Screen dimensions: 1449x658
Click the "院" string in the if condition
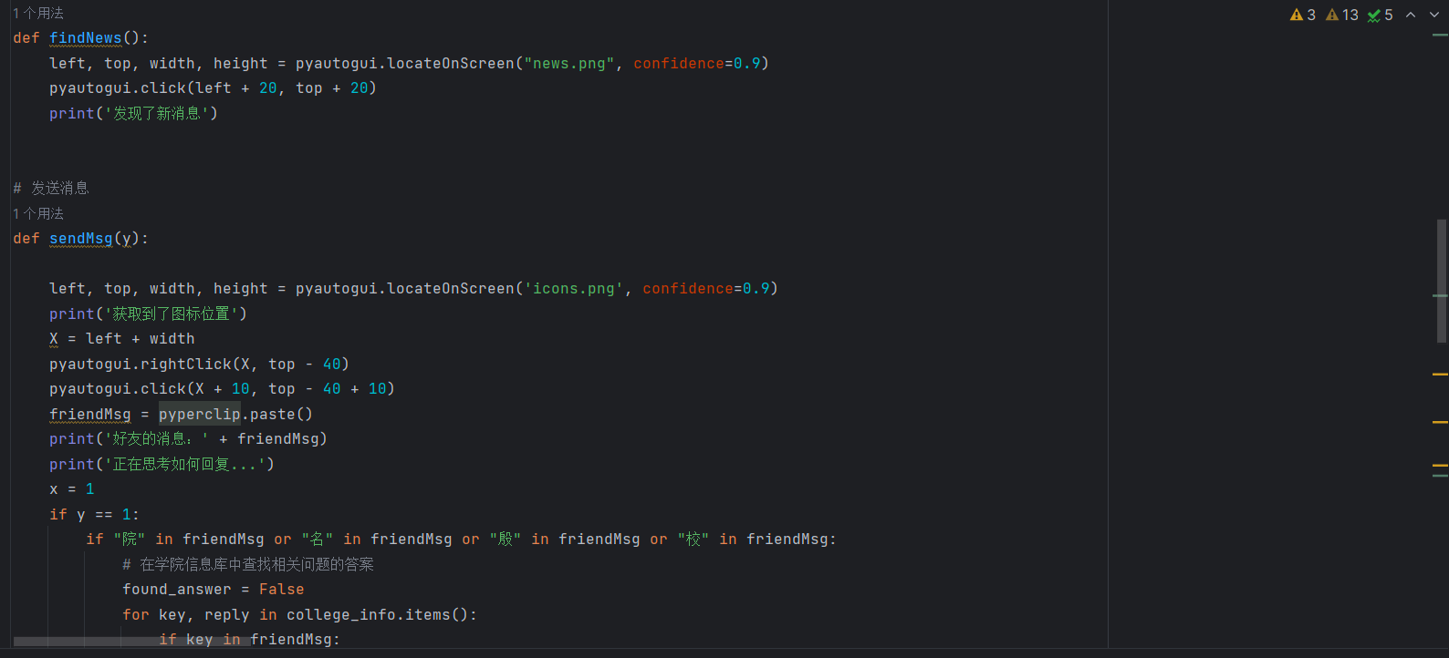[130, 540]
